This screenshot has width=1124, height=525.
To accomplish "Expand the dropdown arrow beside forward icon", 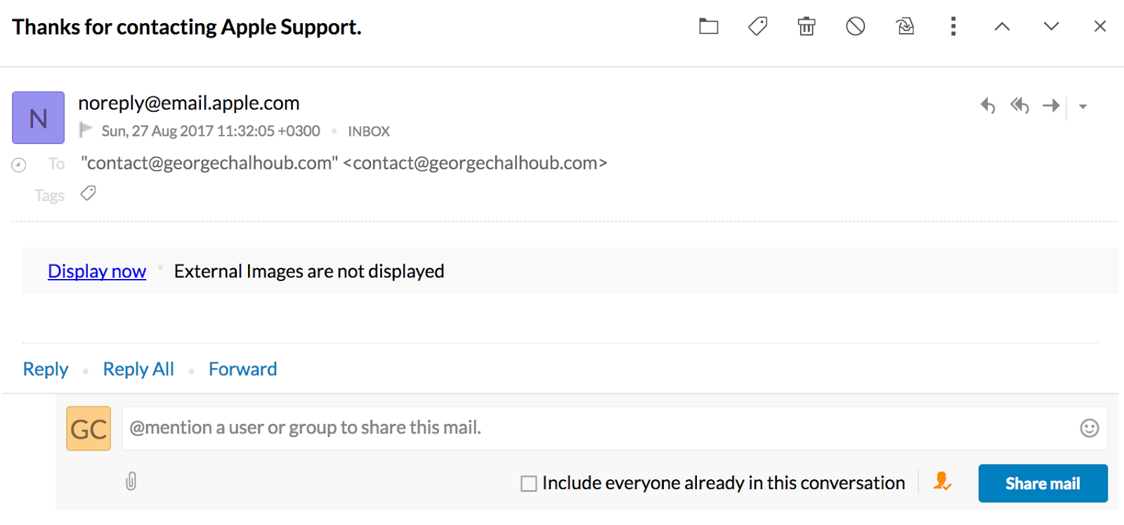I will 1083,107.
